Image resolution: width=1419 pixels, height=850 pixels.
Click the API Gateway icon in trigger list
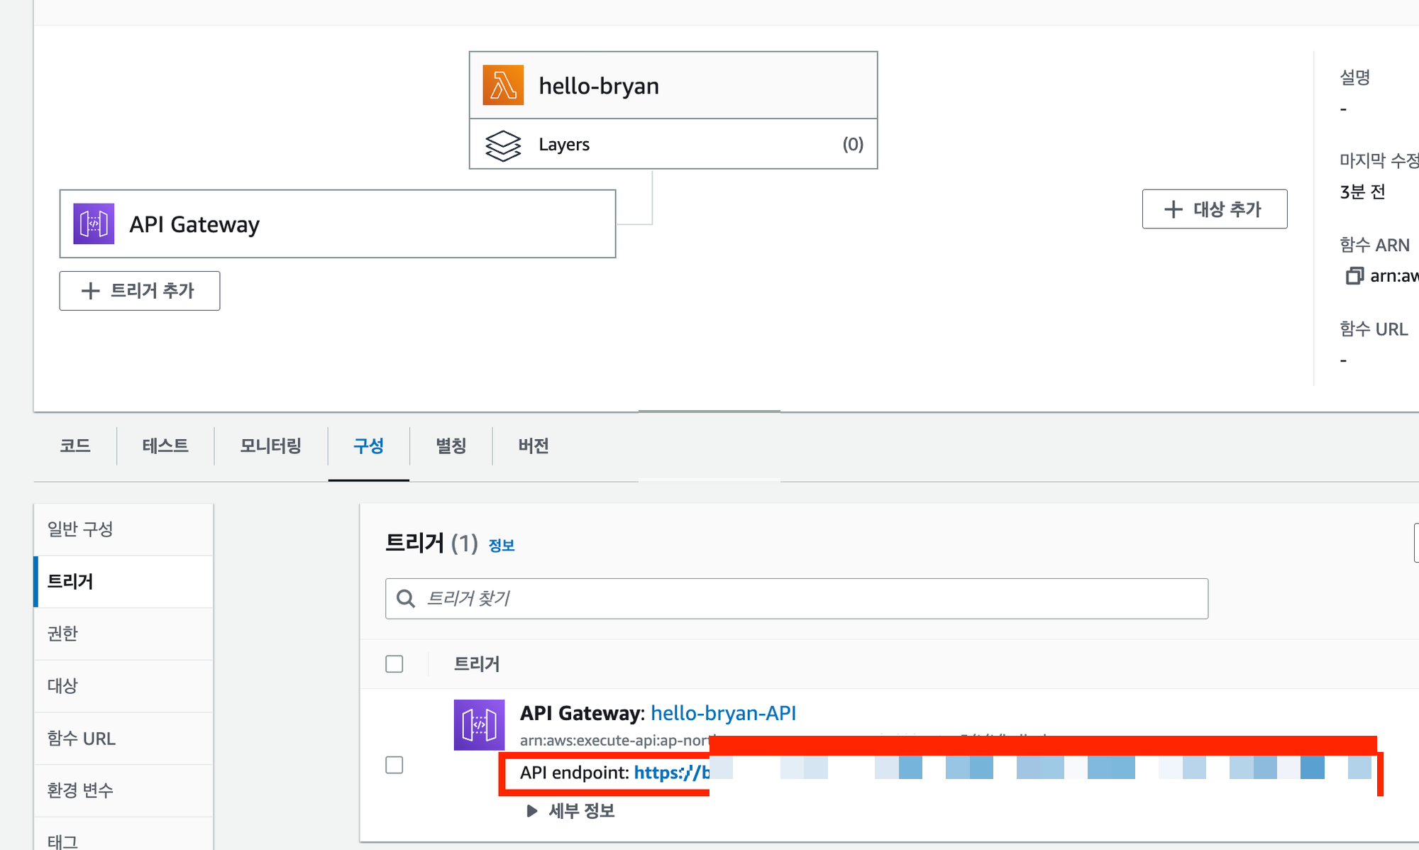[x=479, y=724]
